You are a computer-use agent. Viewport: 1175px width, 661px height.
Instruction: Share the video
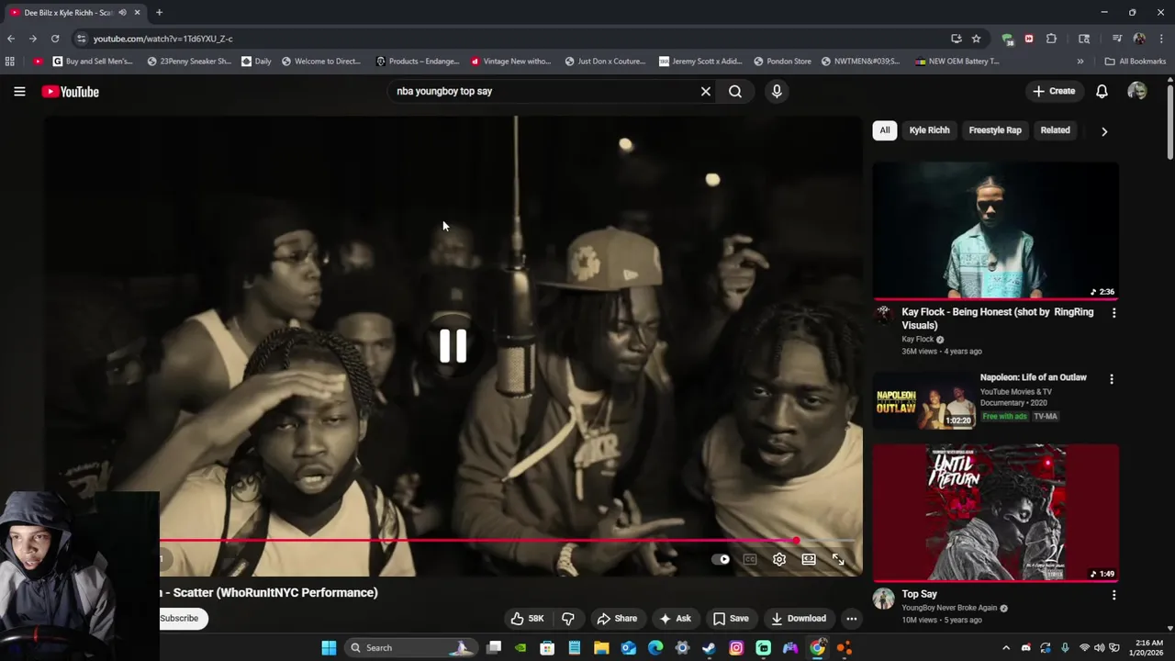[617, 619]
